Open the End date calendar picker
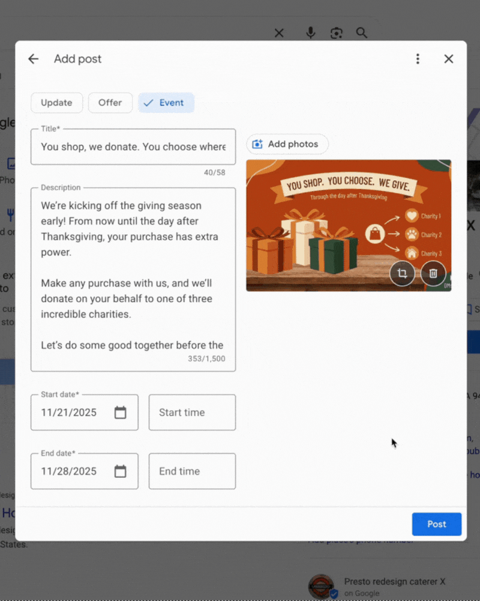Image resolution: width=480 pixels, height=601 pixels. [120, 471]
